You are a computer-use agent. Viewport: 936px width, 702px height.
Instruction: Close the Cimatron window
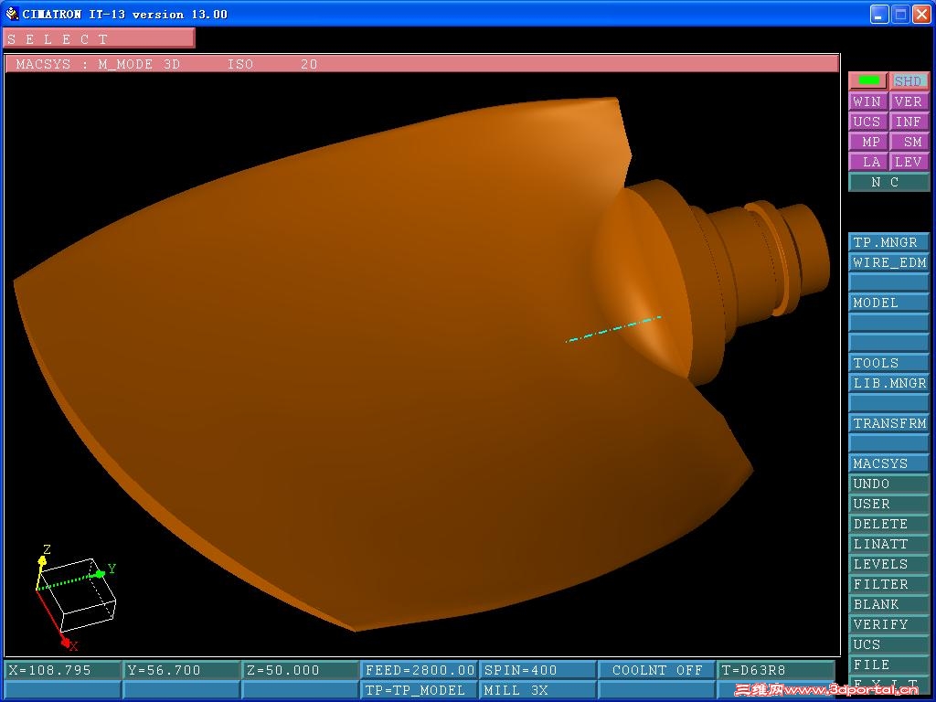(921, 14)
